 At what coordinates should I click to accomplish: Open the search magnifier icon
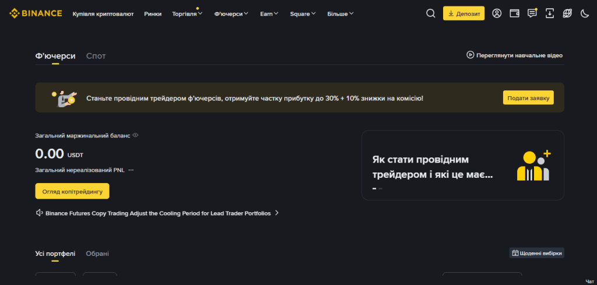(431, 13)
